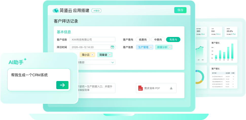Image resolution: width=246 pixels, height=120 pixels.
Task: Click the 生产数据入口 text area
Action: (97, 88)
